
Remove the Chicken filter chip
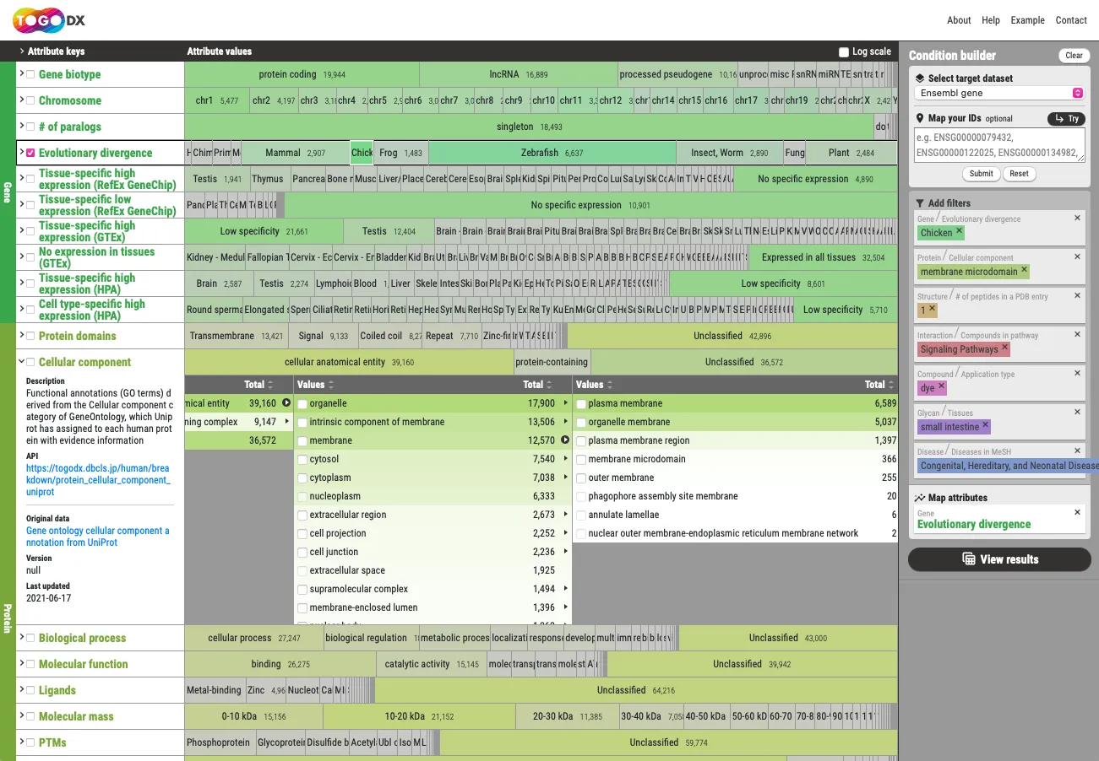960,232
